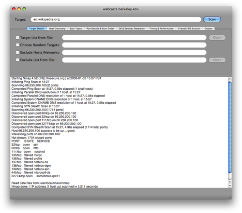Click 'Discovered open port 80/tcp' line

point(44,113)
